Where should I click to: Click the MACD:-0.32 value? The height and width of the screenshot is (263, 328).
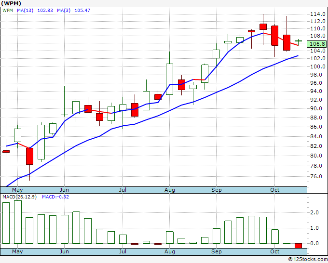[x=55, y=197]
